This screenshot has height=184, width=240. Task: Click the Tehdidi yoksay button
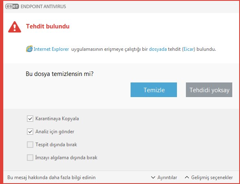point(209,90)
